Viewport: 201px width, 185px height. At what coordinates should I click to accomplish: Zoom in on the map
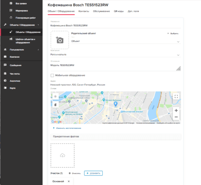click(176, 110)
